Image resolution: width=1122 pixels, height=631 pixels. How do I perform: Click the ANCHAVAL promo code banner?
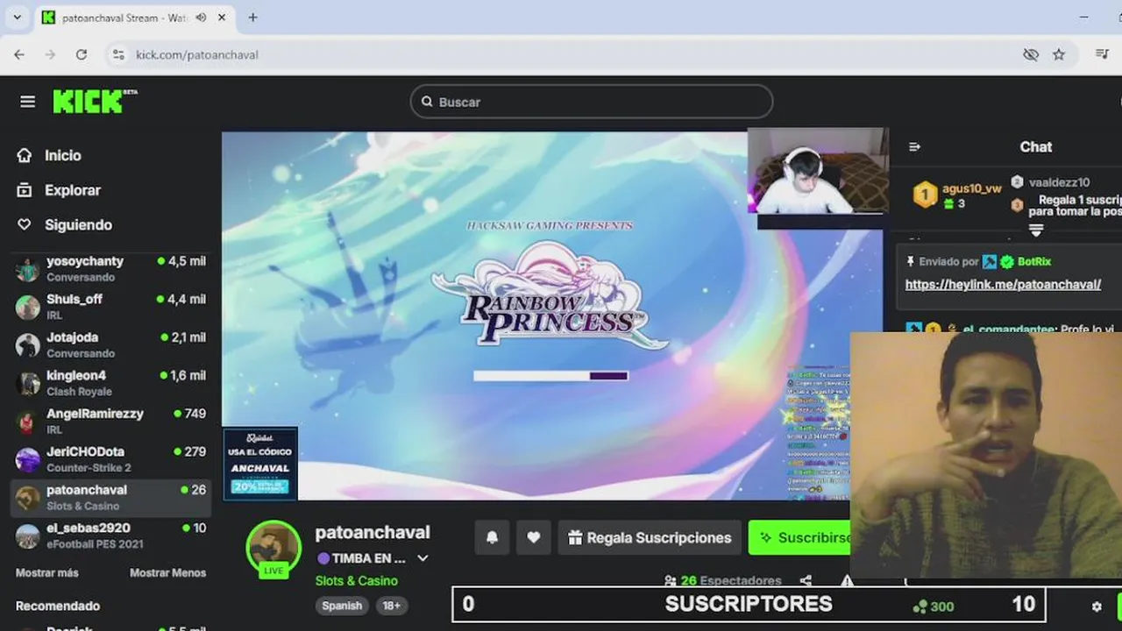260,464
